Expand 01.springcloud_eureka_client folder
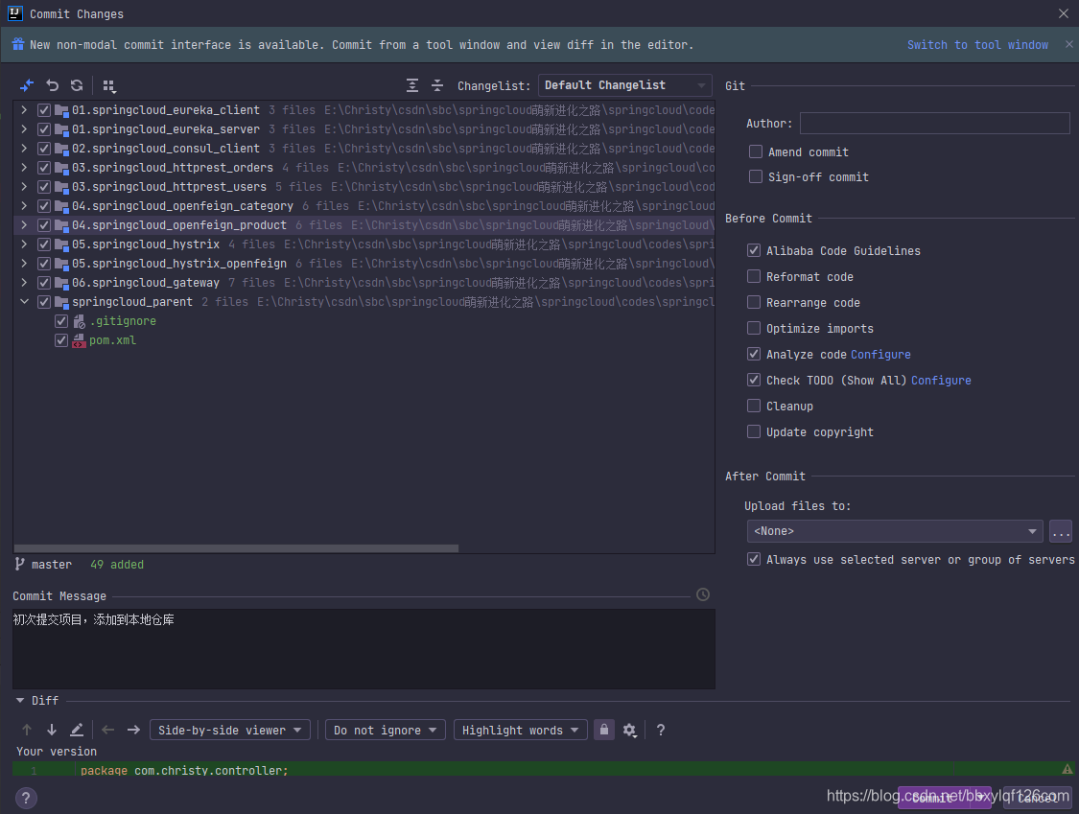Screen dimensions: 1079x814 pyautogui.click(x=24, y=110)
